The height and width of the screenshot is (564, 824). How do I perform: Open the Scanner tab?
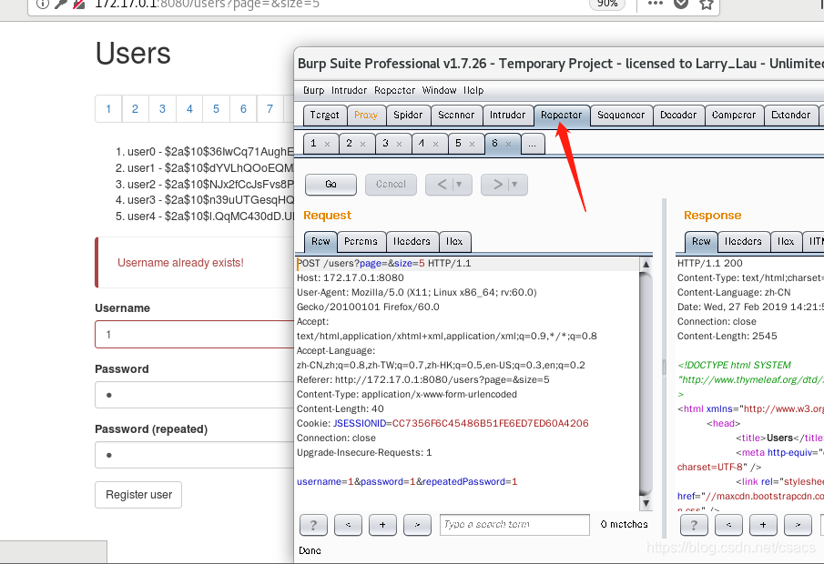pyautogui.click(x=456, y=115)
